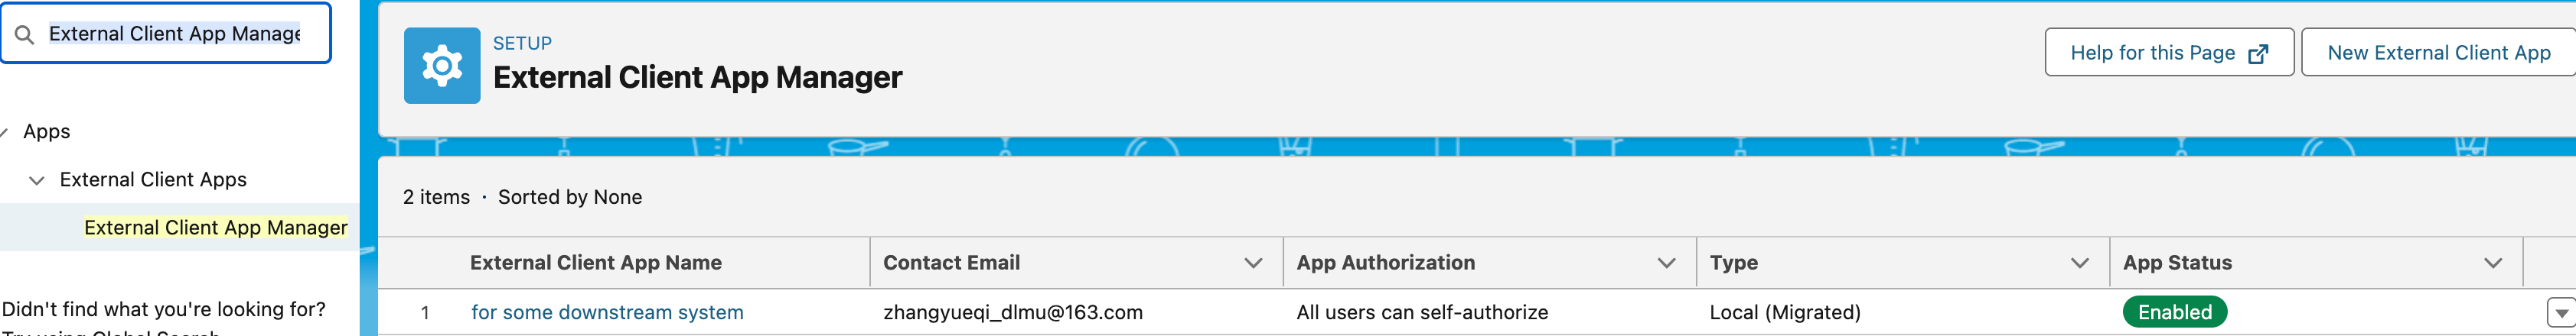The image size is (2576, 336).
Task: Open the App Authorization column dropdown arrow
Action: (1665, 263)
